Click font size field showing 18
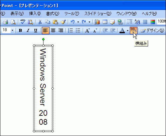 click(x=6, y=30)
